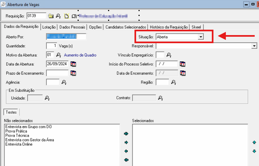Click the Quantidade input field

tap(52, 46)
